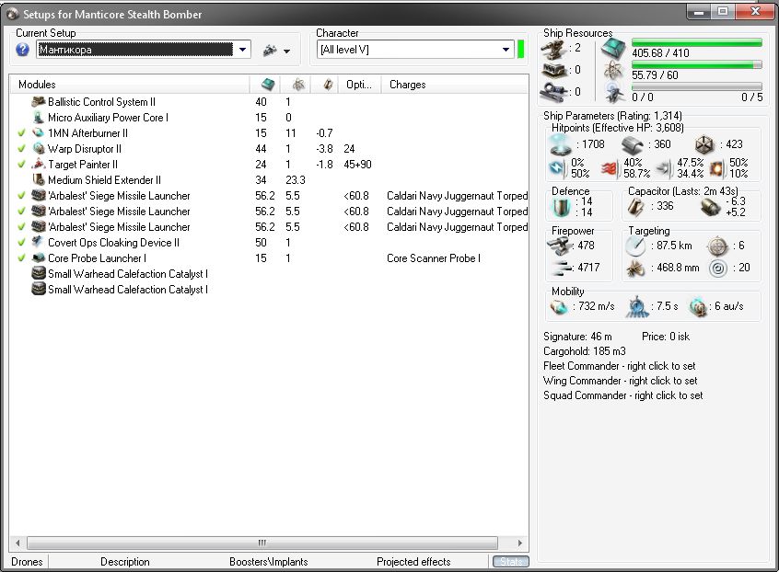
Task: Click the Price: 0 isk text
Action: pos(666,337)
